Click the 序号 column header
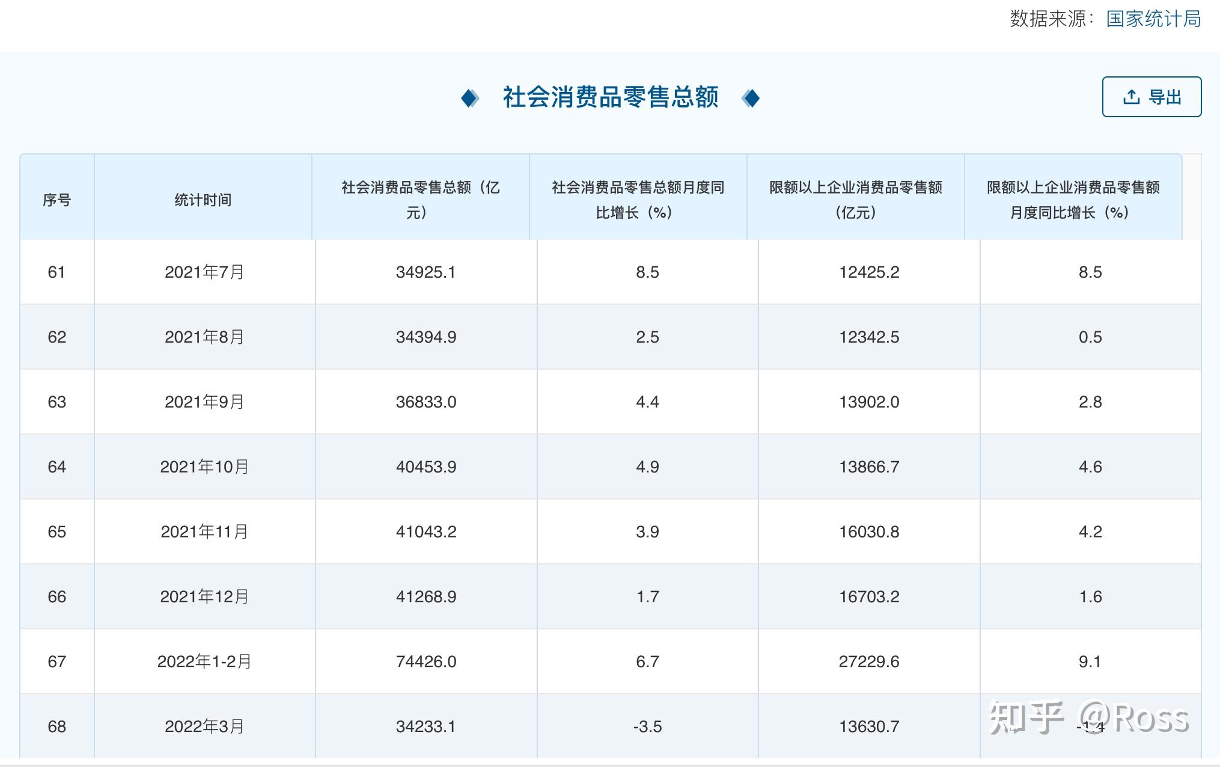This screenshot has height=767, width=1220. (x=56, y=200)
